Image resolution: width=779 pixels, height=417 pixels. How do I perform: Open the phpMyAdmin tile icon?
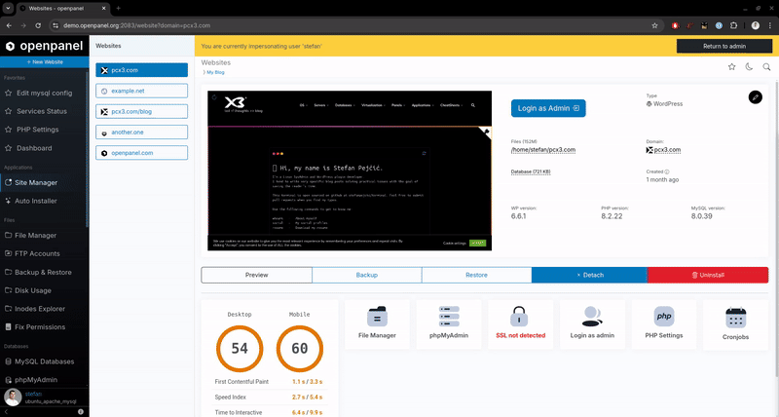(x=449, y=317)
